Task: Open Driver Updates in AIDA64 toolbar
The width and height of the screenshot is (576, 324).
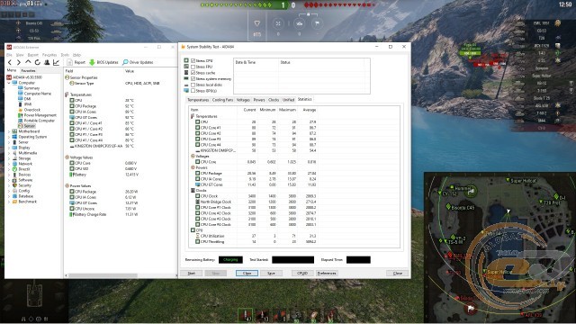Action: (x=138, y=62)
